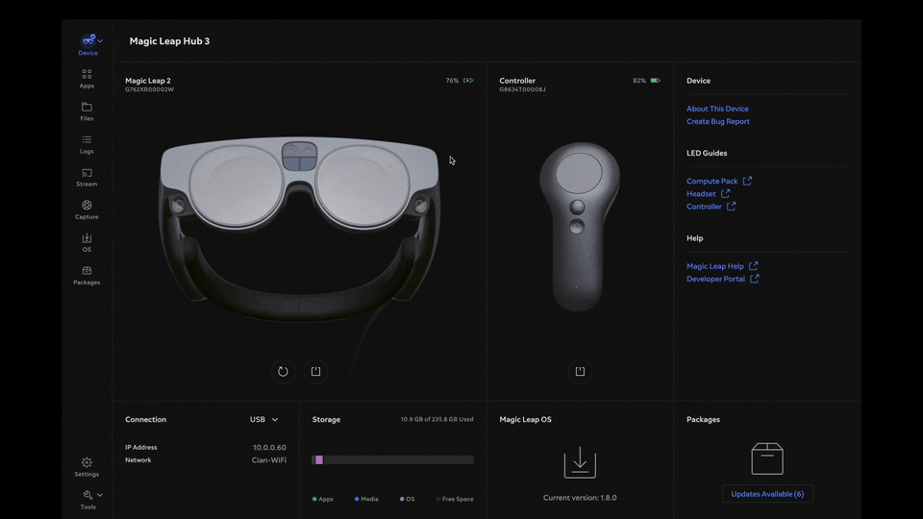
Task: Open the Capture sidebar section
Action: pyautogui.click(x=87, y=210)
